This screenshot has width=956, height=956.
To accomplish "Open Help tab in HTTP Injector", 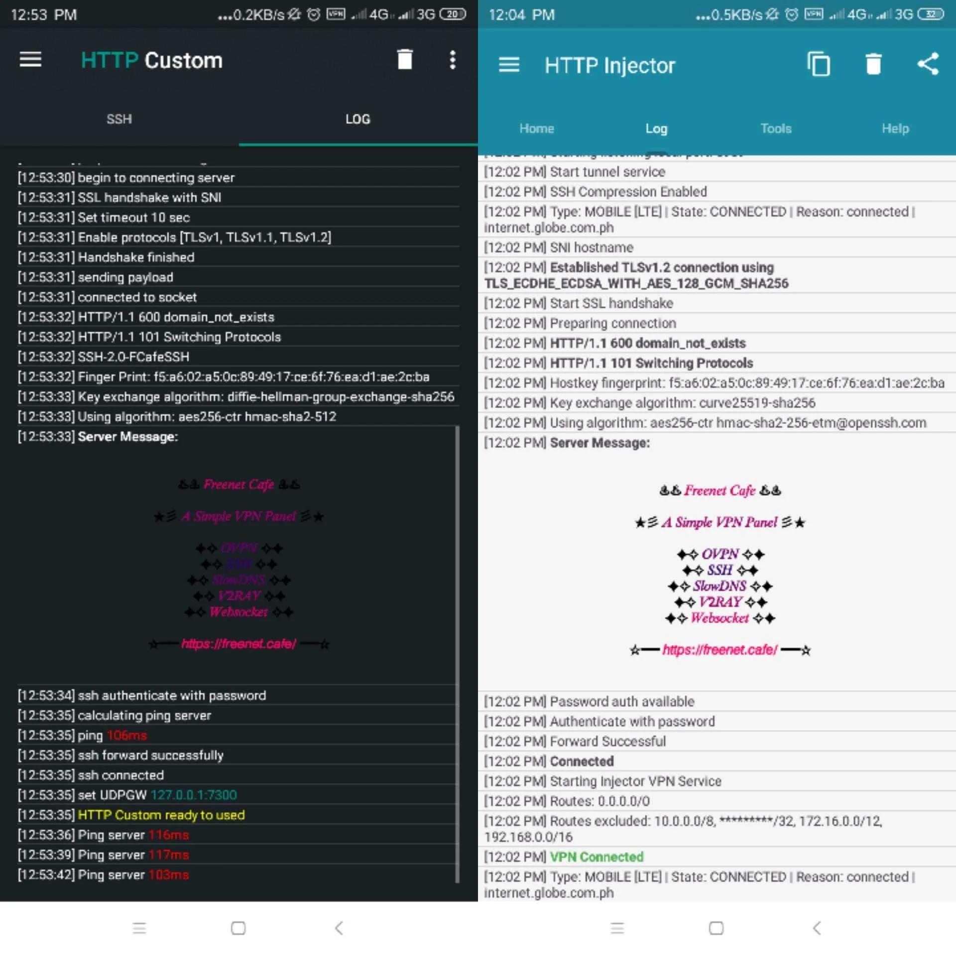I will pos(895,128).
